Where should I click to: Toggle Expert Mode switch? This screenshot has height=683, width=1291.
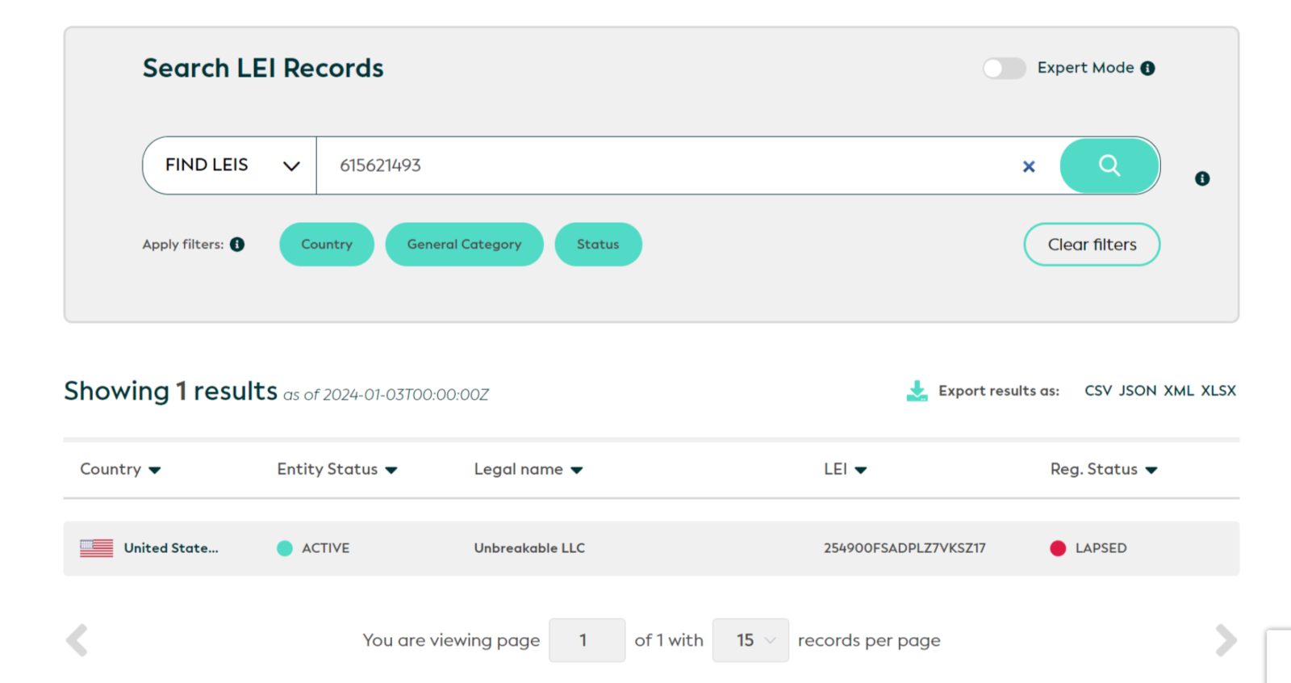point(1004,69)
